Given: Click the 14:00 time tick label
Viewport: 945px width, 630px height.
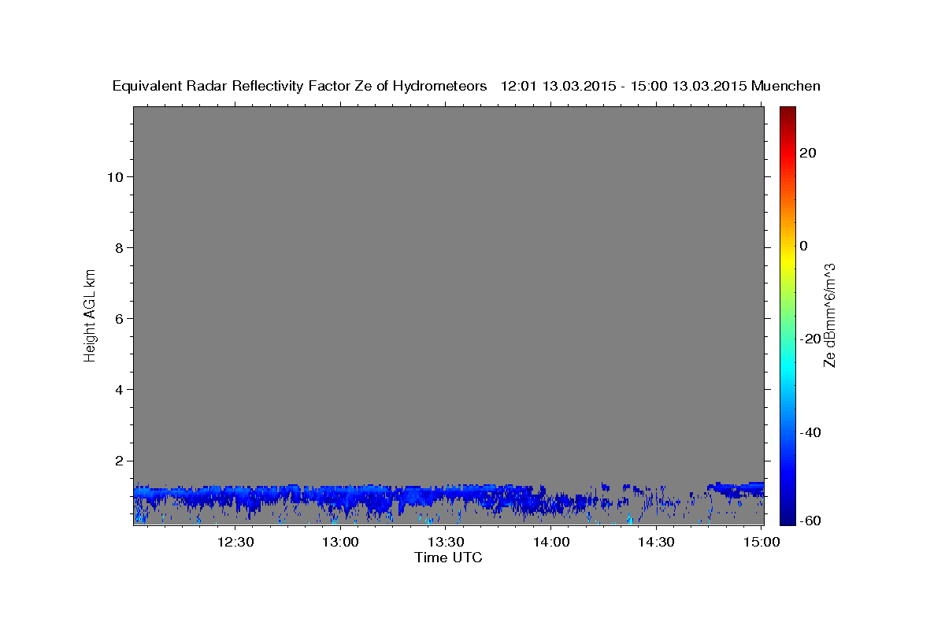Looking at the screenshot, I should pyautogui.click(x=551, y=542).
